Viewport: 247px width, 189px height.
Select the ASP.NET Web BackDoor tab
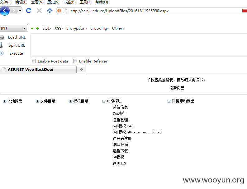[x=38, y=70]
